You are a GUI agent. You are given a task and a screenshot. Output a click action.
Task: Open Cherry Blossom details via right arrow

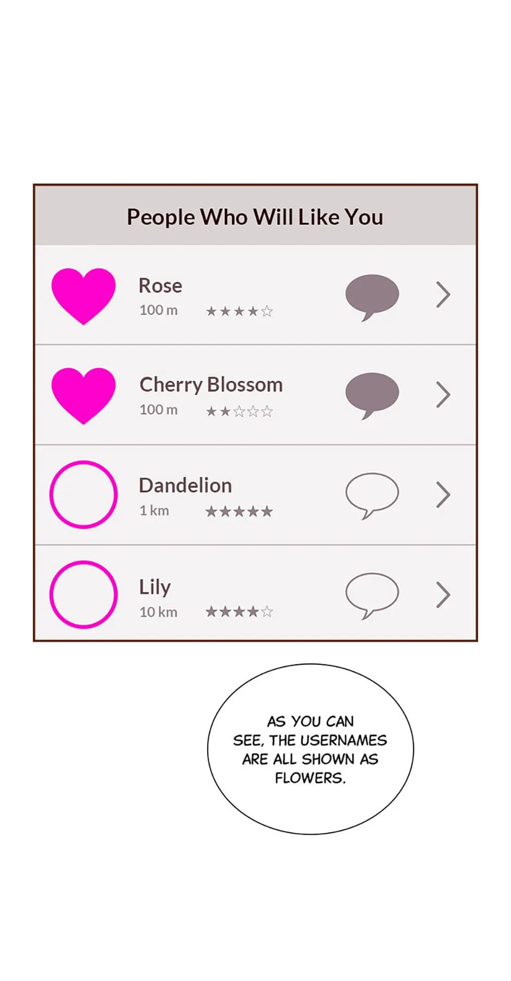pyautogui.click(x=443, y=394)
